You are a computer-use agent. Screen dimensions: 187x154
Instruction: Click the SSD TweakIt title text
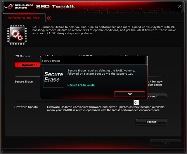coord(55,6)
